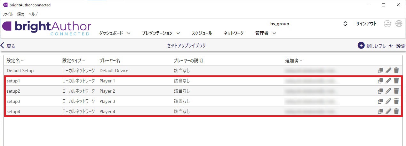Open the ヘルプ menu
This screenshot has width=406, height=146.
[x=33, y=14]
